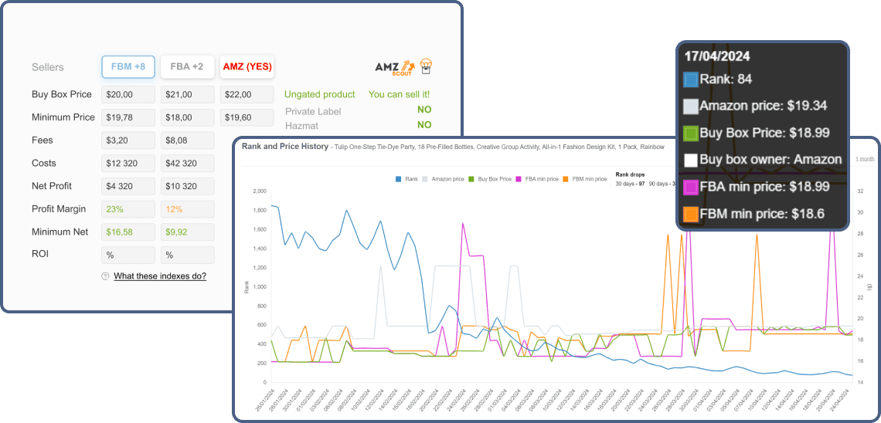Click the orange parcel icon beside AMZ Scout
881x423 pixels.
tap(427, 66)
